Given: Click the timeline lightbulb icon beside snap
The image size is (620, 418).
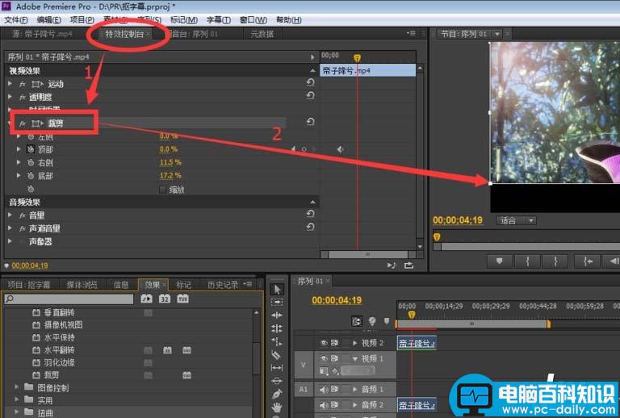Looking at the screenshot, I should point(372,321).
